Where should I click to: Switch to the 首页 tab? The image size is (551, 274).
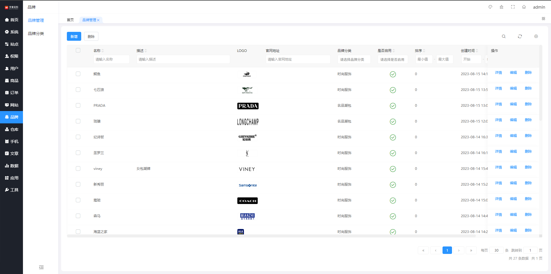pos(70,20)
